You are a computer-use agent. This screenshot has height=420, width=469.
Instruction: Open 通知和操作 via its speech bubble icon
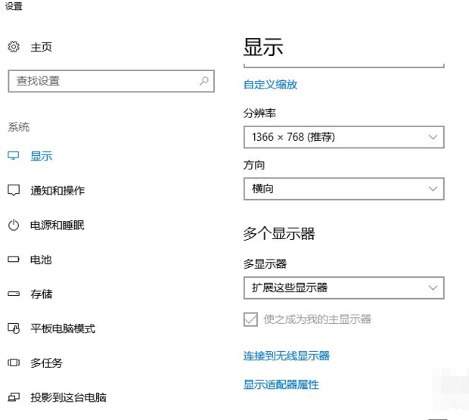click(14, 190)
